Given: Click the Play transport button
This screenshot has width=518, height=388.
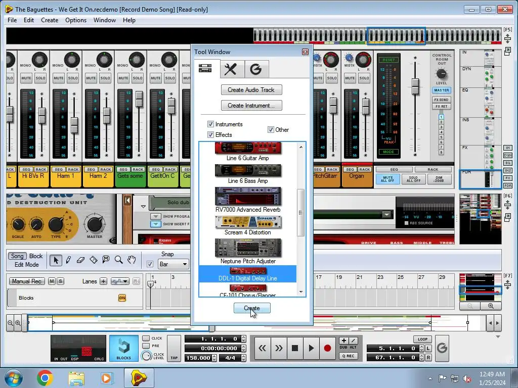Looking at the screenshot, I should pyautogui.click(x=311, y=348).
